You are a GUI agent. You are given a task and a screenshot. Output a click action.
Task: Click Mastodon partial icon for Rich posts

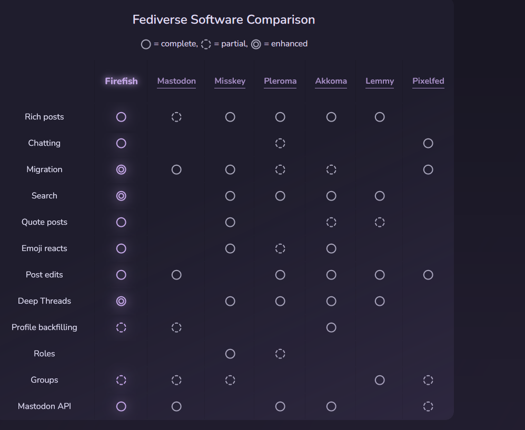tap(176, 117)
